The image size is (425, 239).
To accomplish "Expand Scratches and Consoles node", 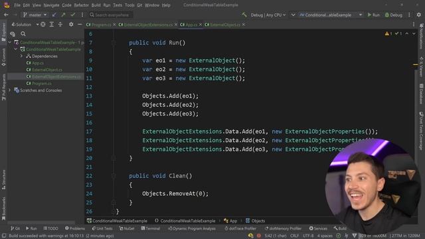I will [10, 90].
